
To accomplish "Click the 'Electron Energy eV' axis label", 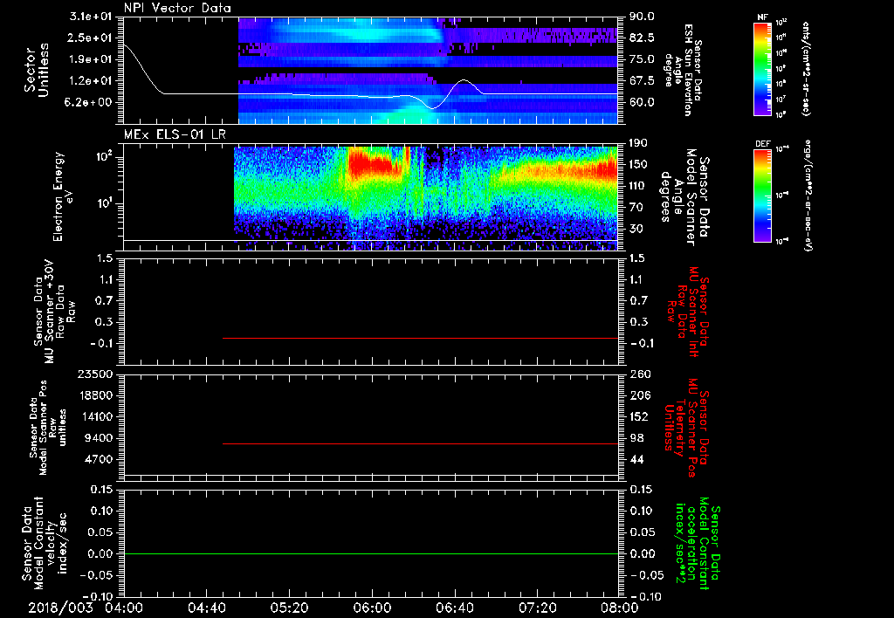I will point(65,196).
